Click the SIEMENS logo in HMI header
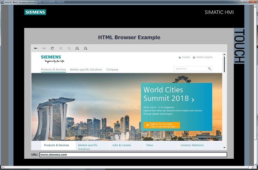Image resolution: width=258 pixels, height=170 pixels. coord(35,12)
